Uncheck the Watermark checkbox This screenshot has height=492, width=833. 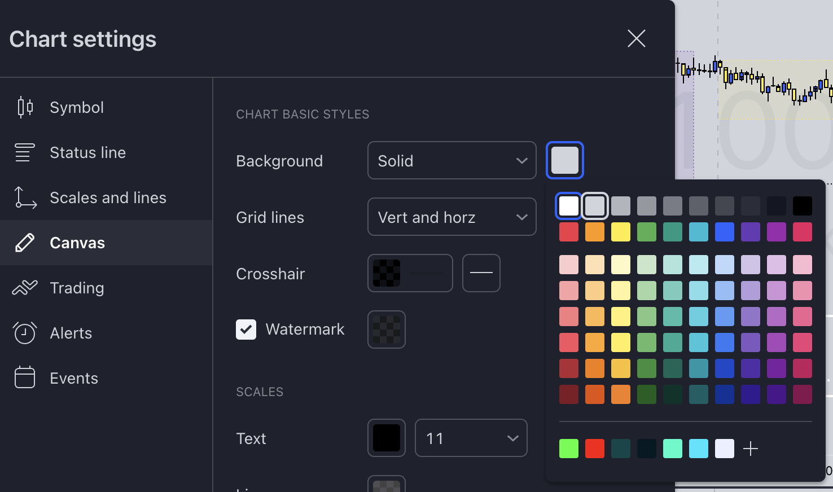coord(246,330)
